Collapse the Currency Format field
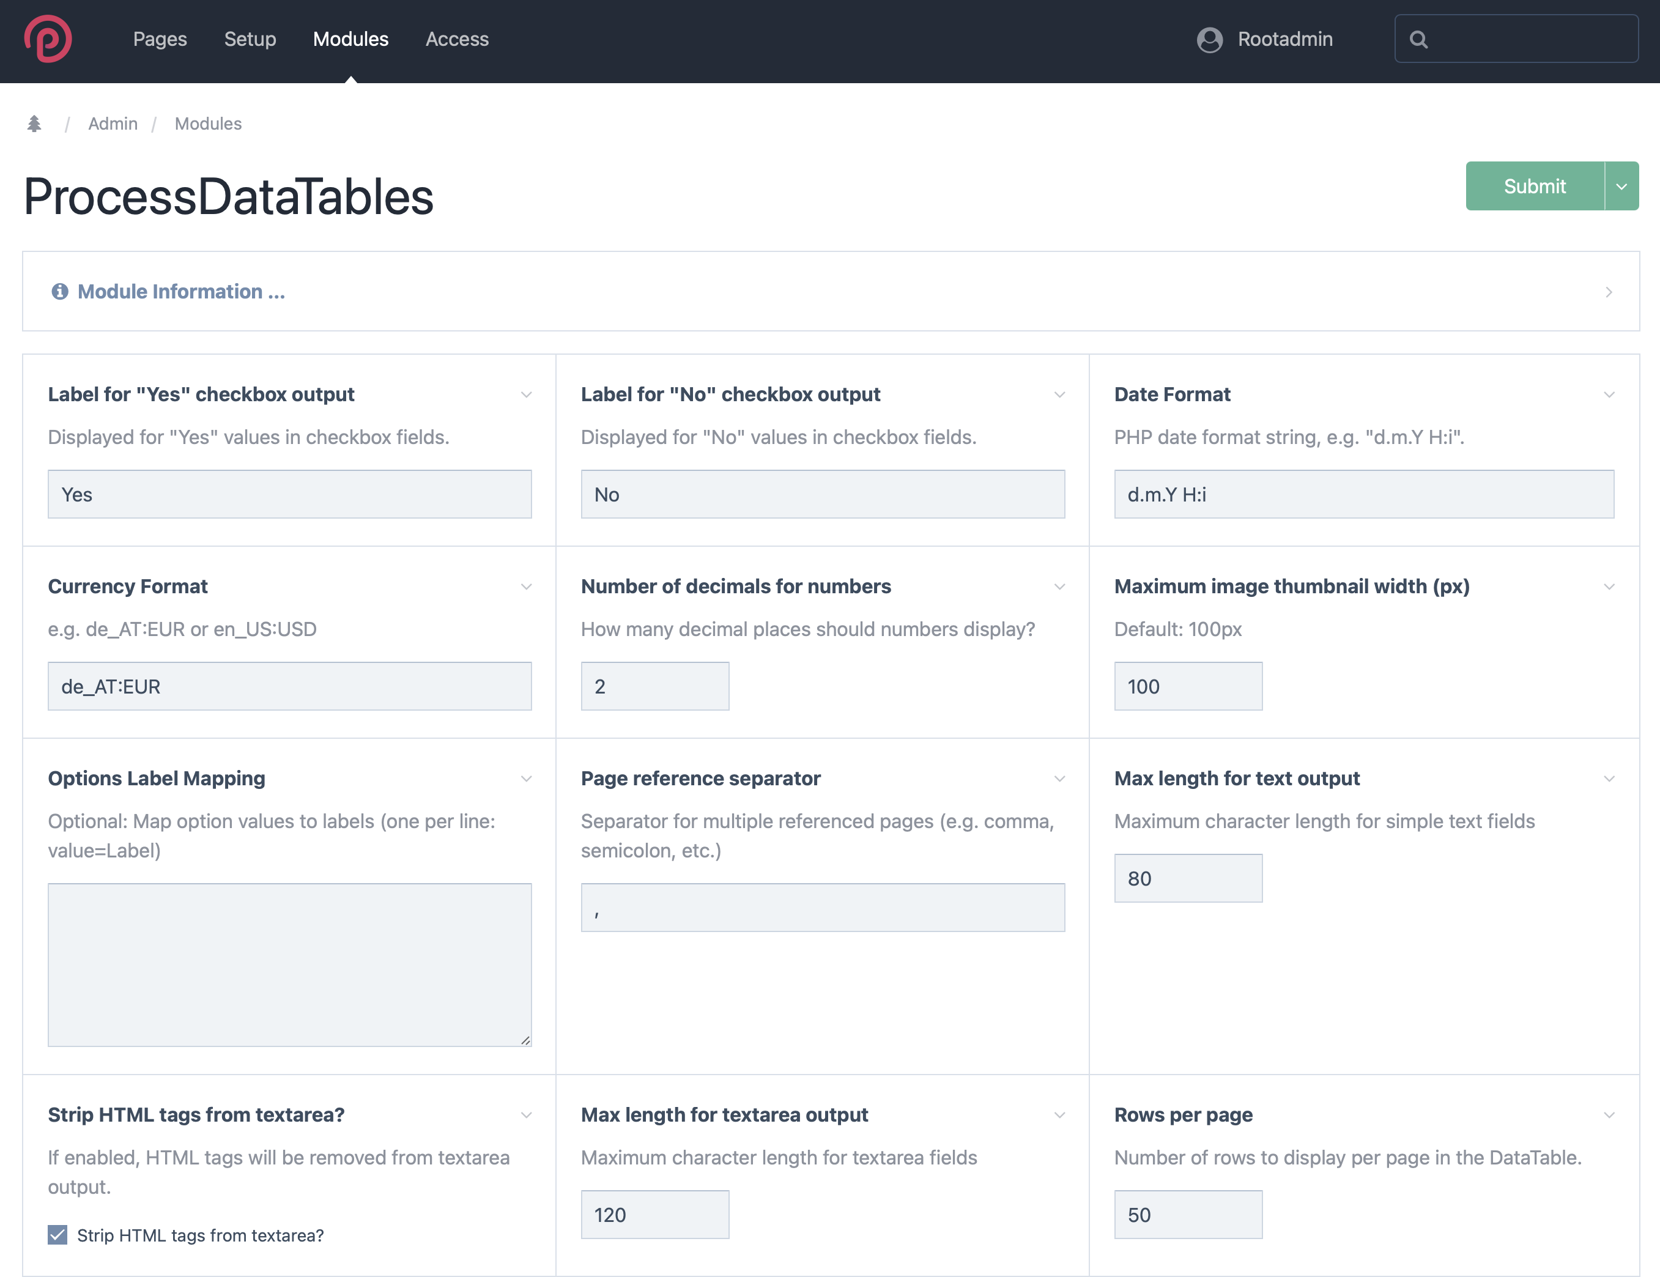Image resolution: width=1660 pixels, height=1277 pixels. [526, 587]
